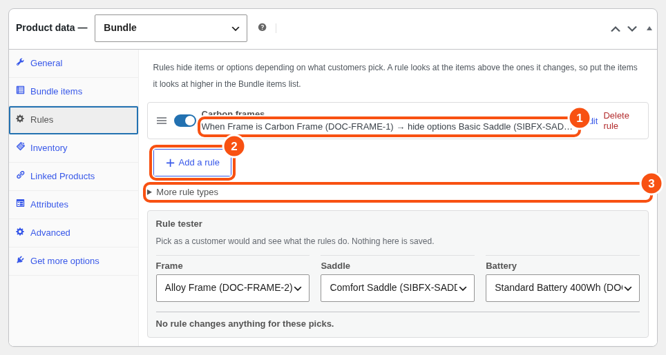Viewport: 666px width, 355px height.
Task: Click the Carbon Frame rule summary text
Action: [x=386, y=127]
